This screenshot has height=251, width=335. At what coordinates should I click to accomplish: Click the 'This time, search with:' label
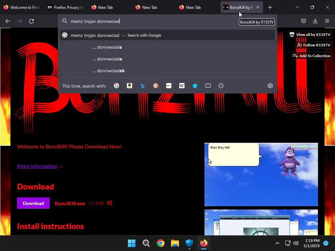click(x=84, y=86)
